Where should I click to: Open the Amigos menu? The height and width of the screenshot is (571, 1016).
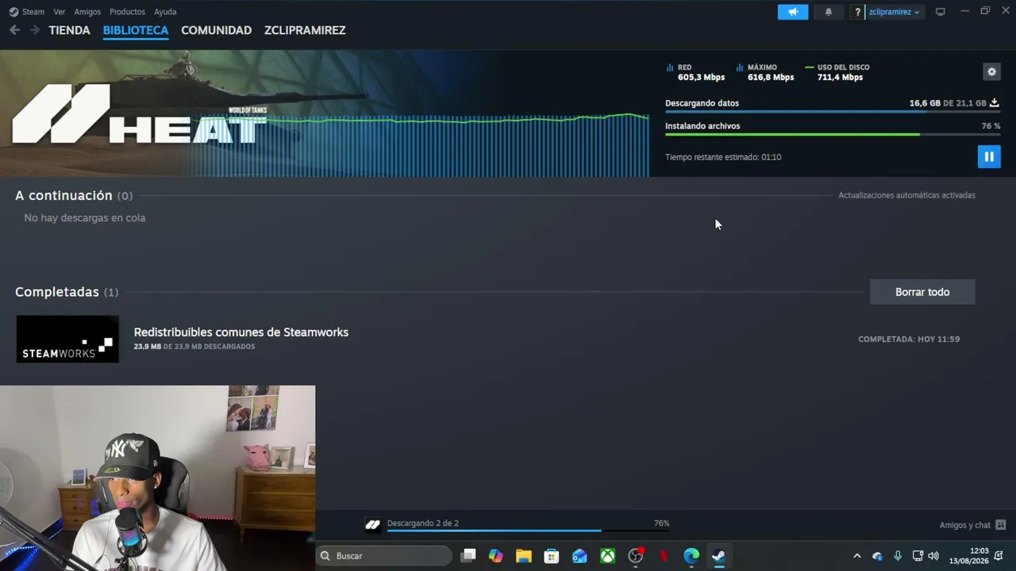click(87, 12)
